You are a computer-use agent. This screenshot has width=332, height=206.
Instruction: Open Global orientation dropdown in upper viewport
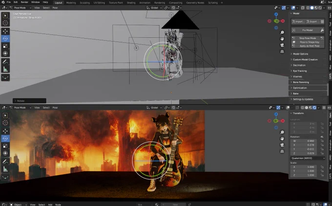[x=154, y=8]
